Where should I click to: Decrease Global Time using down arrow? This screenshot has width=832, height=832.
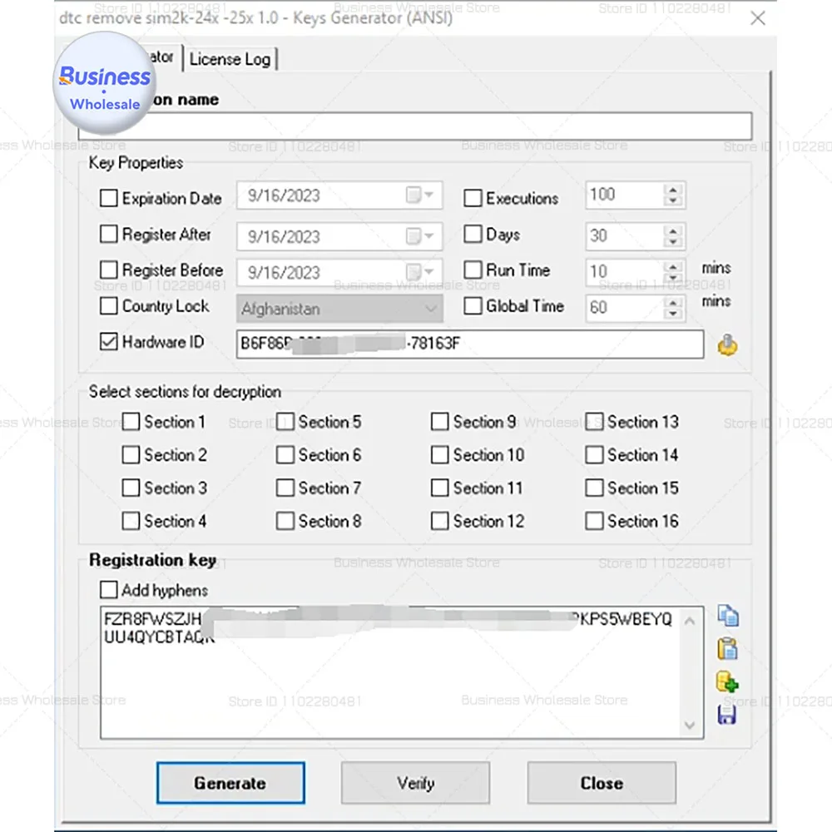click(672, 314)
